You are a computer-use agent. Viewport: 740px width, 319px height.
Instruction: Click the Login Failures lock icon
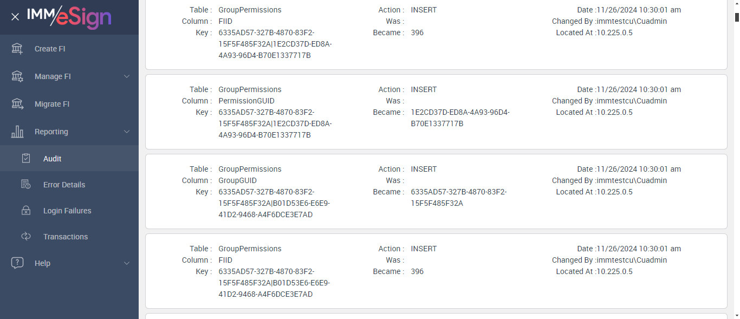(26, 211)
